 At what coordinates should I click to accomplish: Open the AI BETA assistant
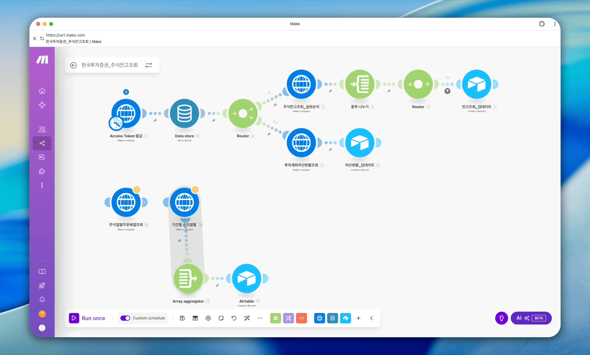[531, 318]
